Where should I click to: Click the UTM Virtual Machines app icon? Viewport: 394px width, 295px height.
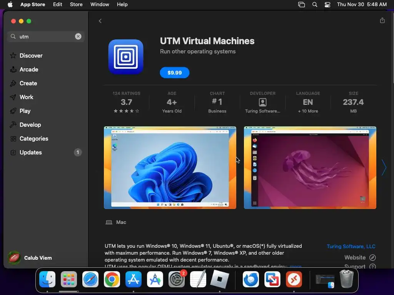click(x=126, y=57)
